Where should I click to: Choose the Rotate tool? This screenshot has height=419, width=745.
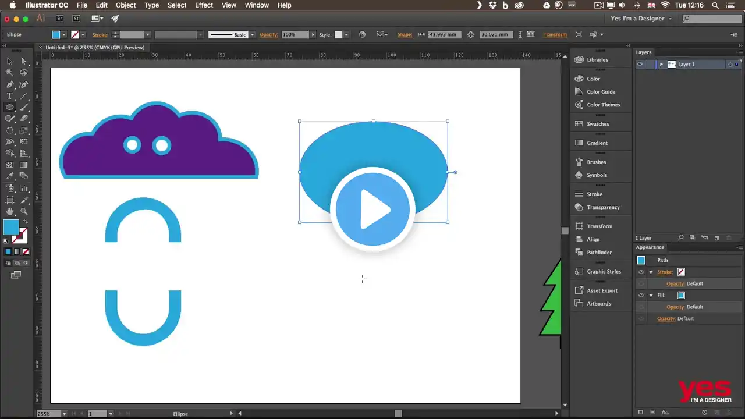(x=10, y=130)
